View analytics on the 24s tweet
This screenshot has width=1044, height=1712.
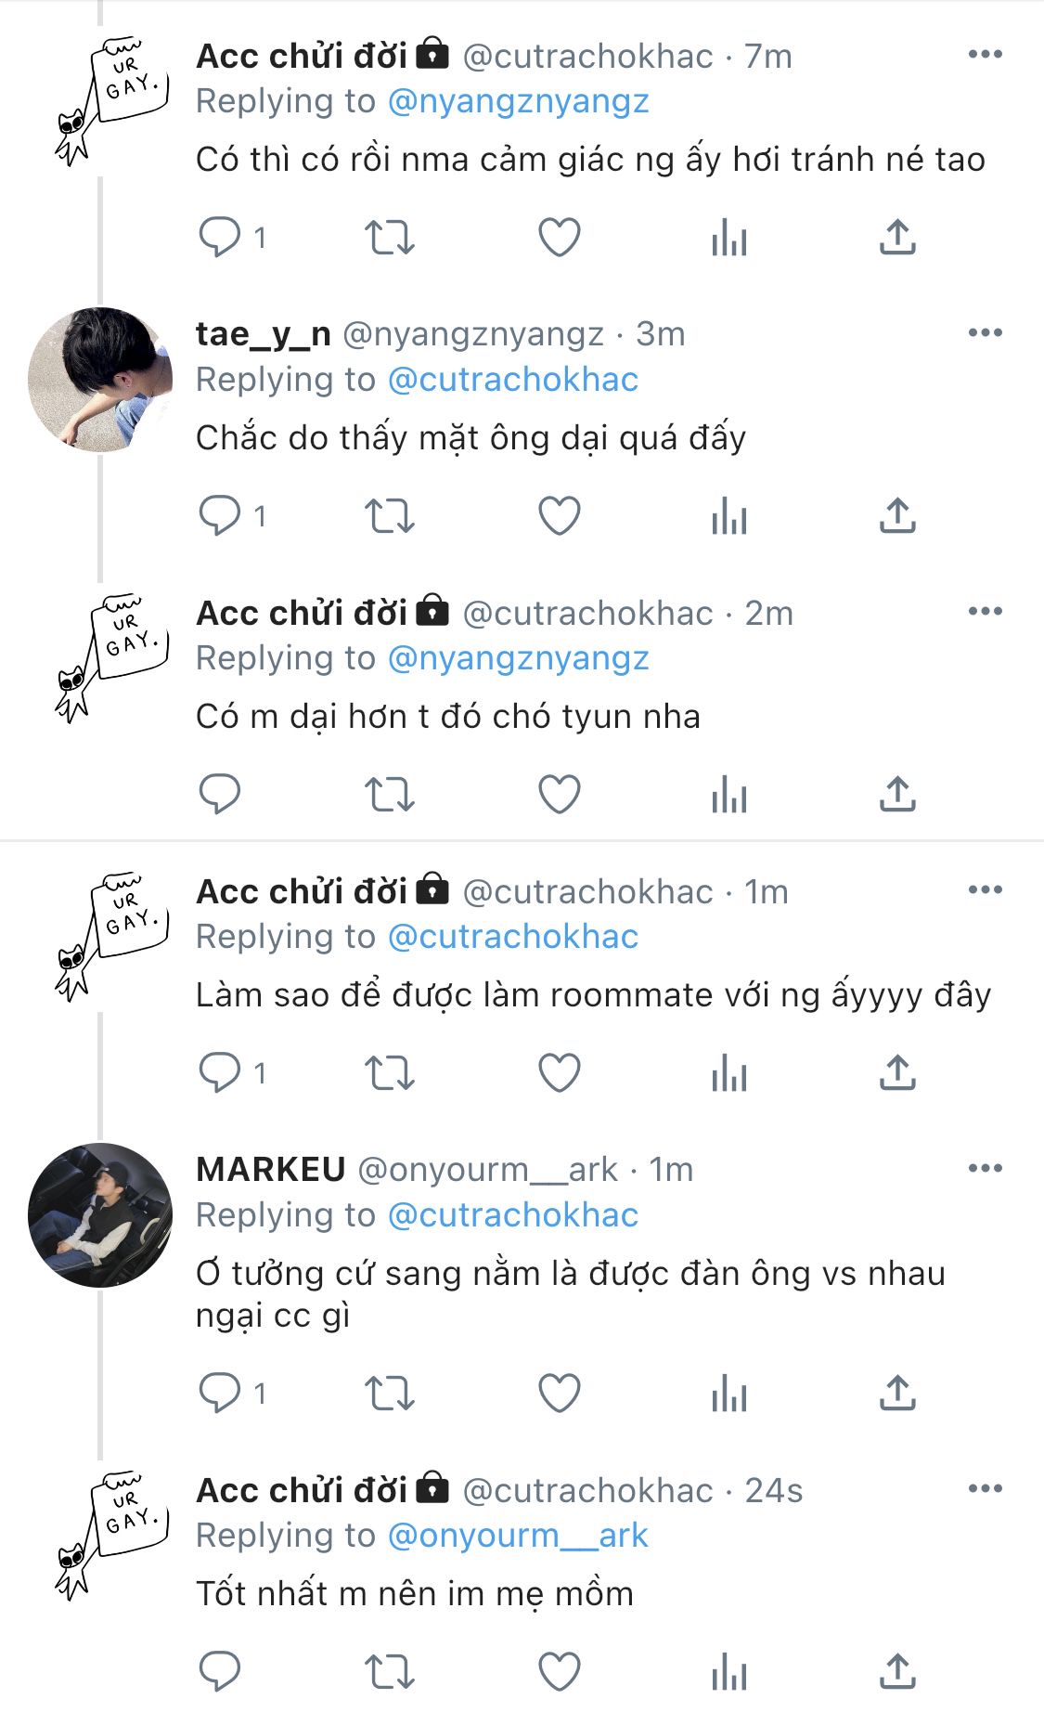coord(729,1672)
